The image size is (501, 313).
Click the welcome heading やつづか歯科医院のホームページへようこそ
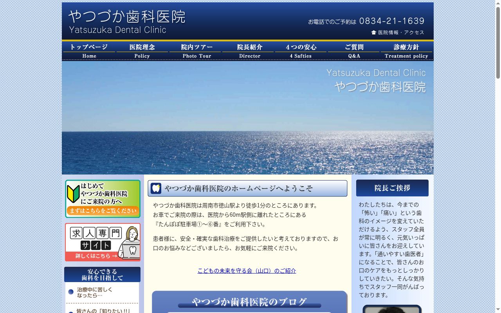coord(247,188)
